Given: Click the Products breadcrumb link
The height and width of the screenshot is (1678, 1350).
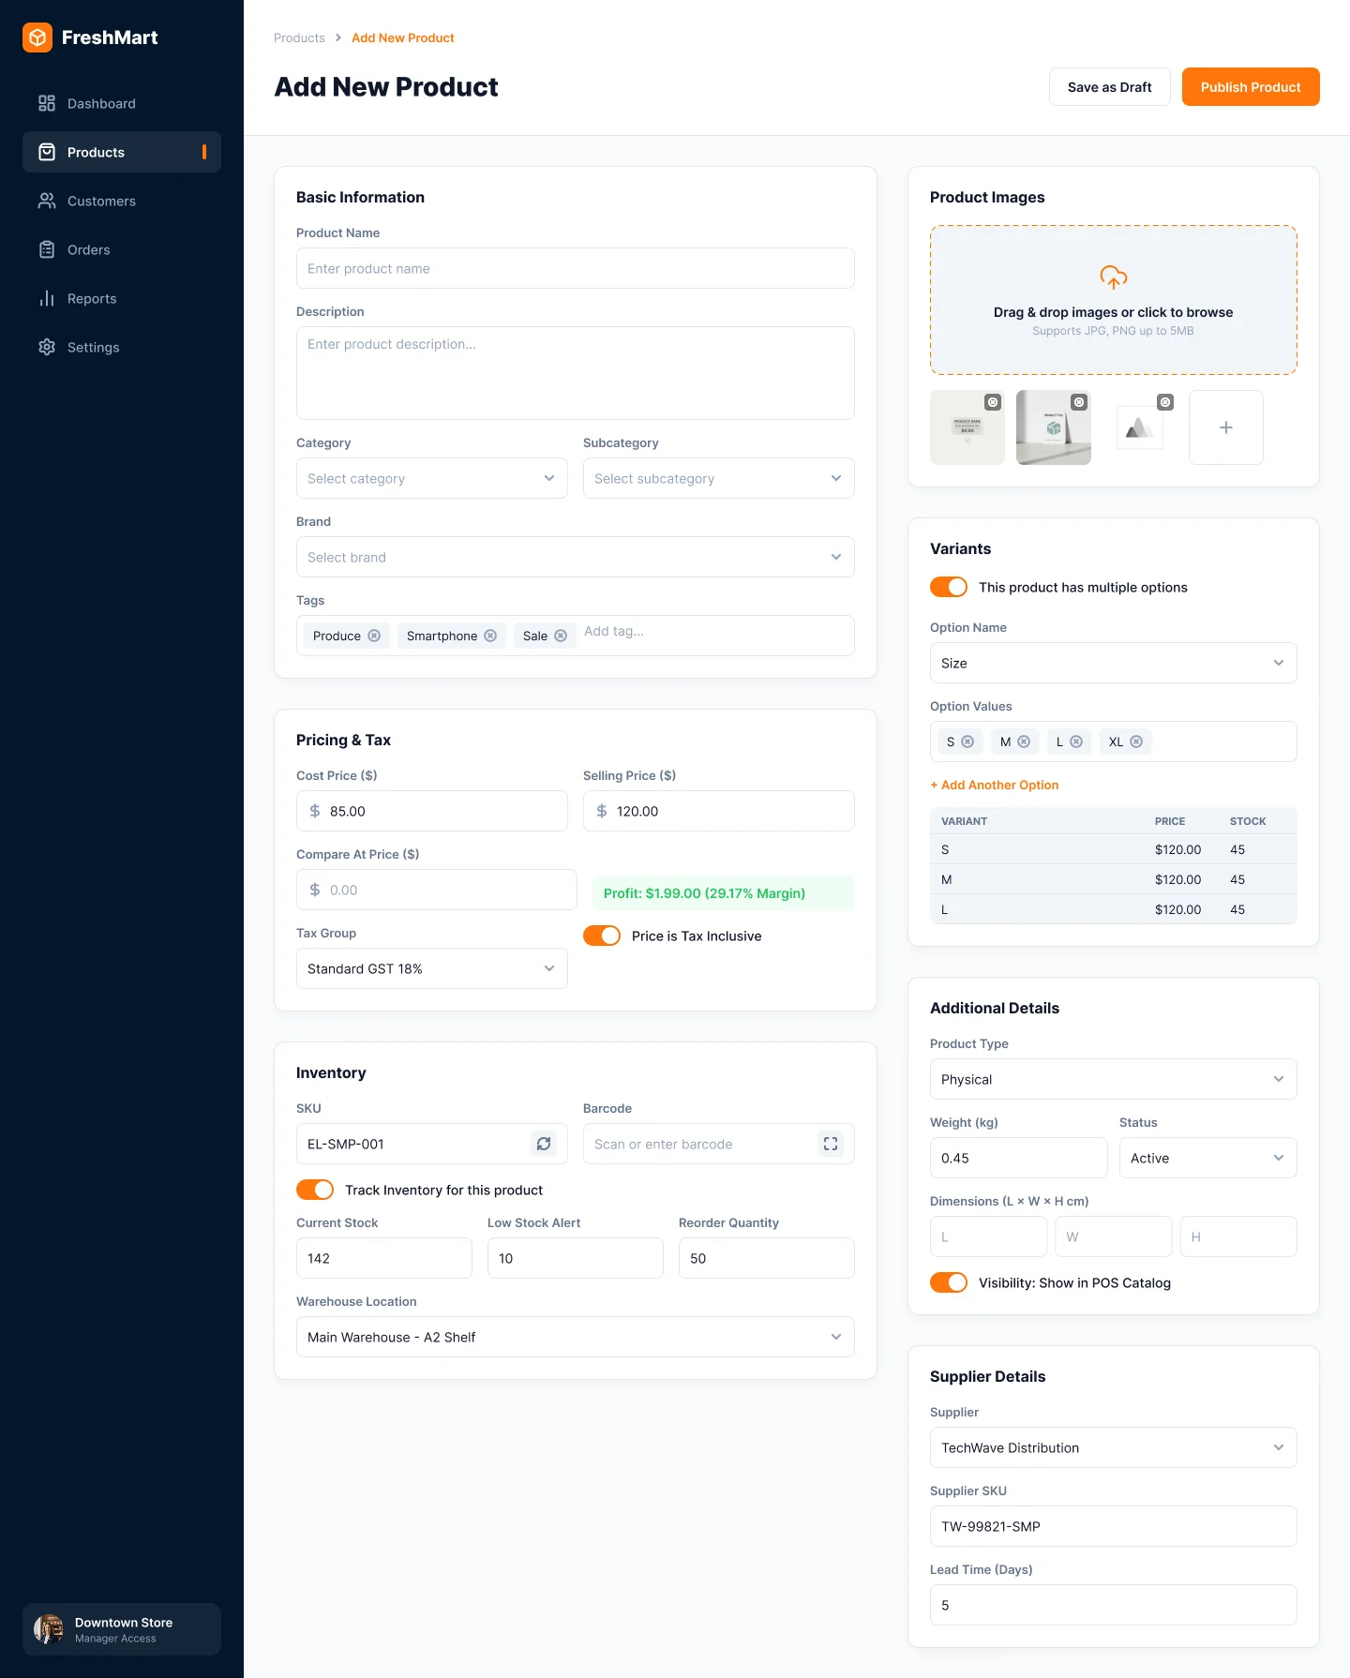Looking at the screenshot, I should point(299,37).
